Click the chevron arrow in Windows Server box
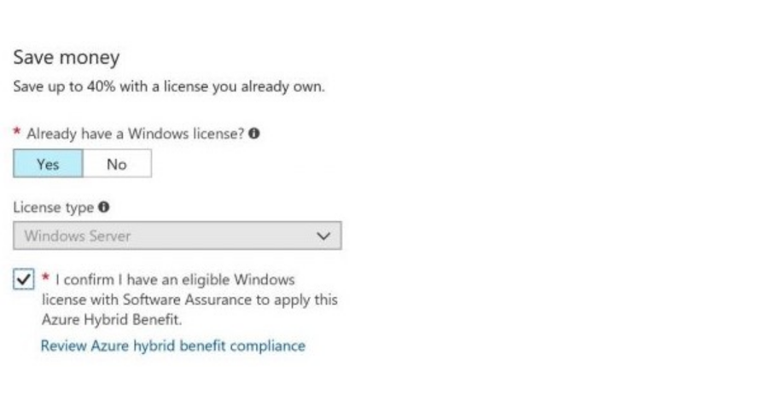 click(323, 235)
